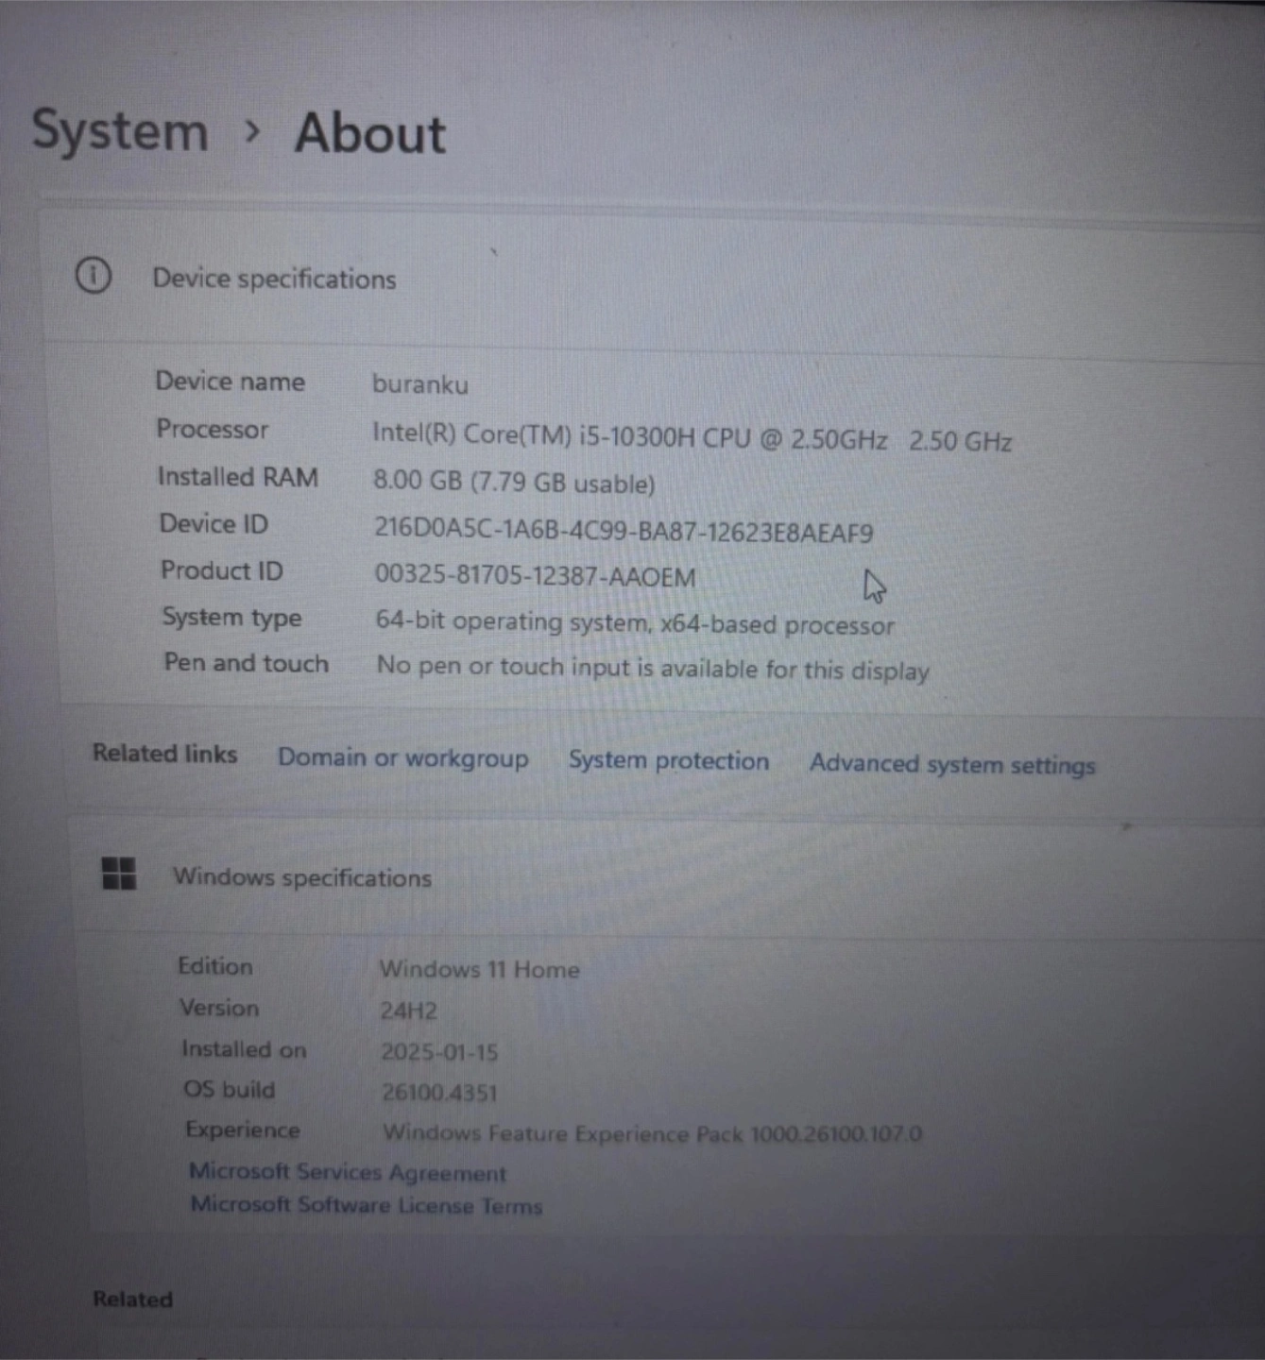Click the breadcrumb chevron between System and About

click(x=251, y=131)
